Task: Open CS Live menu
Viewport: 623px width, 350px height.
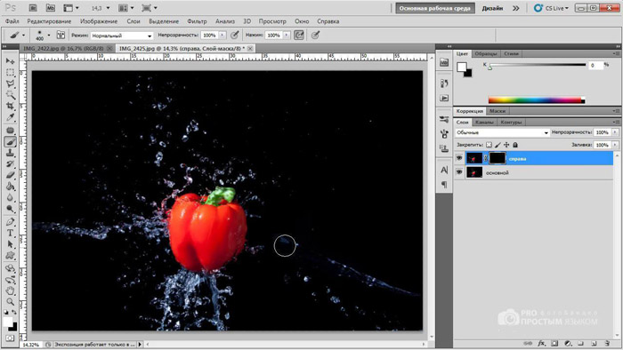Action: 551,8
